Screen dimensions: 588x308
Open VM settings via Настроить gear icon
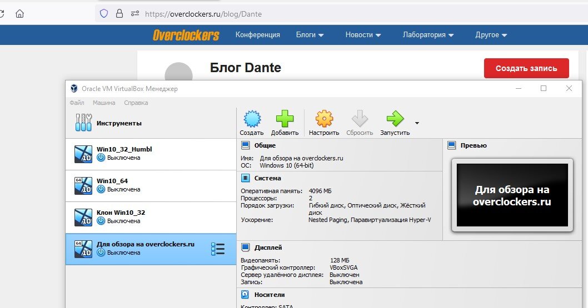coord(324,119)
